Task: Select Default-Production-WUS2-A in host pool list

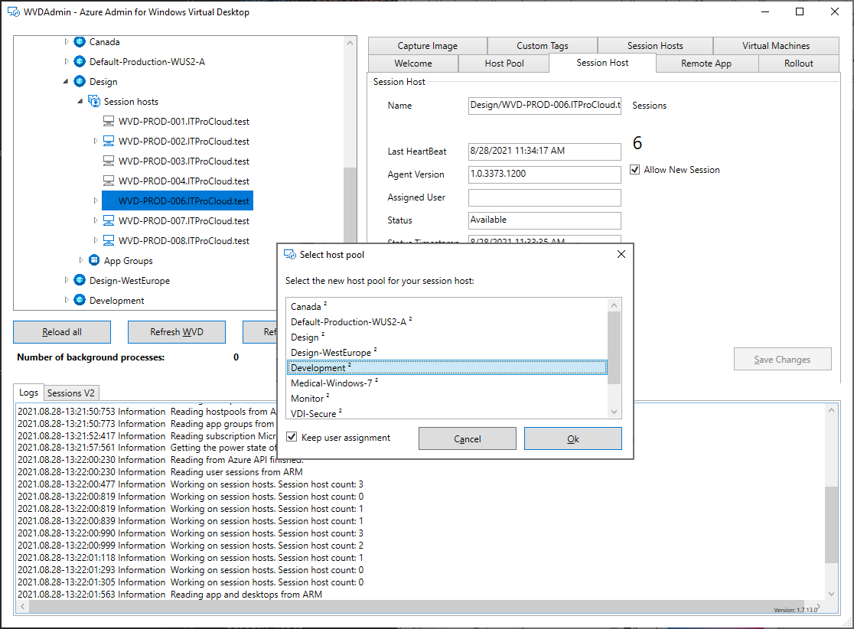Action: point(447,322)
